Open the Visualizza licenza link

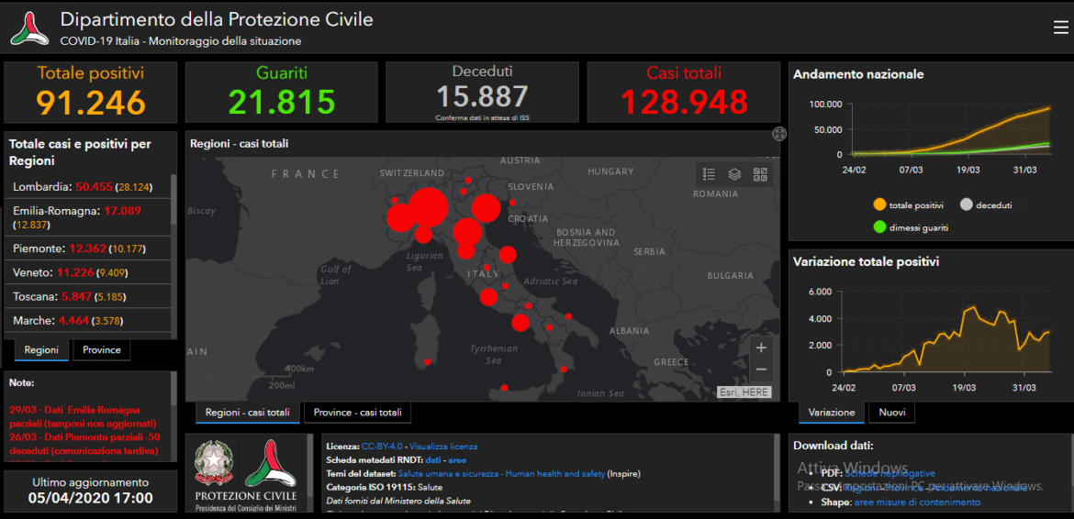click(444, 446)
